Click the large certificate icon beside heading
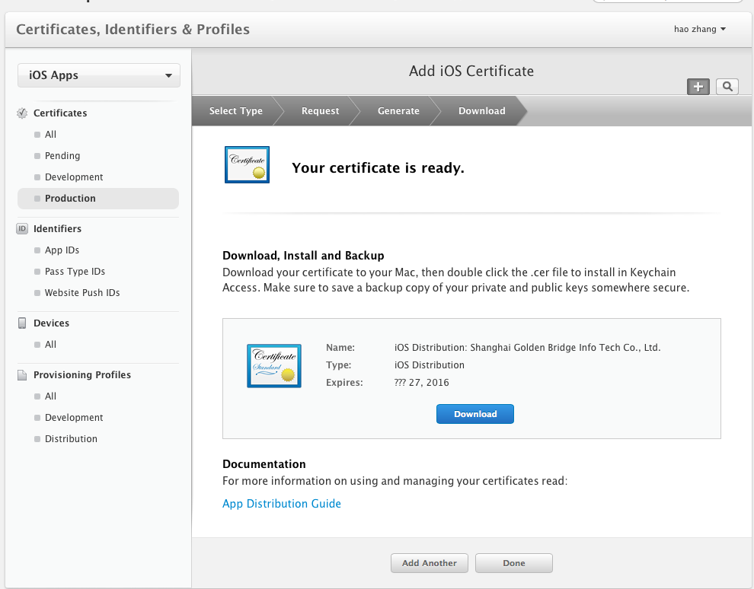This screenshot has height=589, width=754. [247, 165]
